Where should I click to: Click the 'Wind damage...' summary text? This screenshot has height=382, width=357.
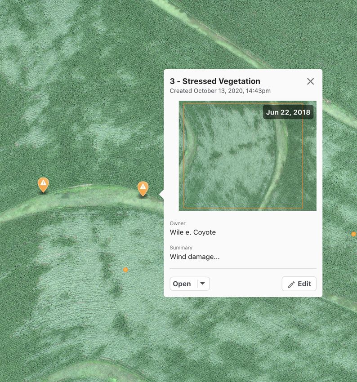coord(194,257)
